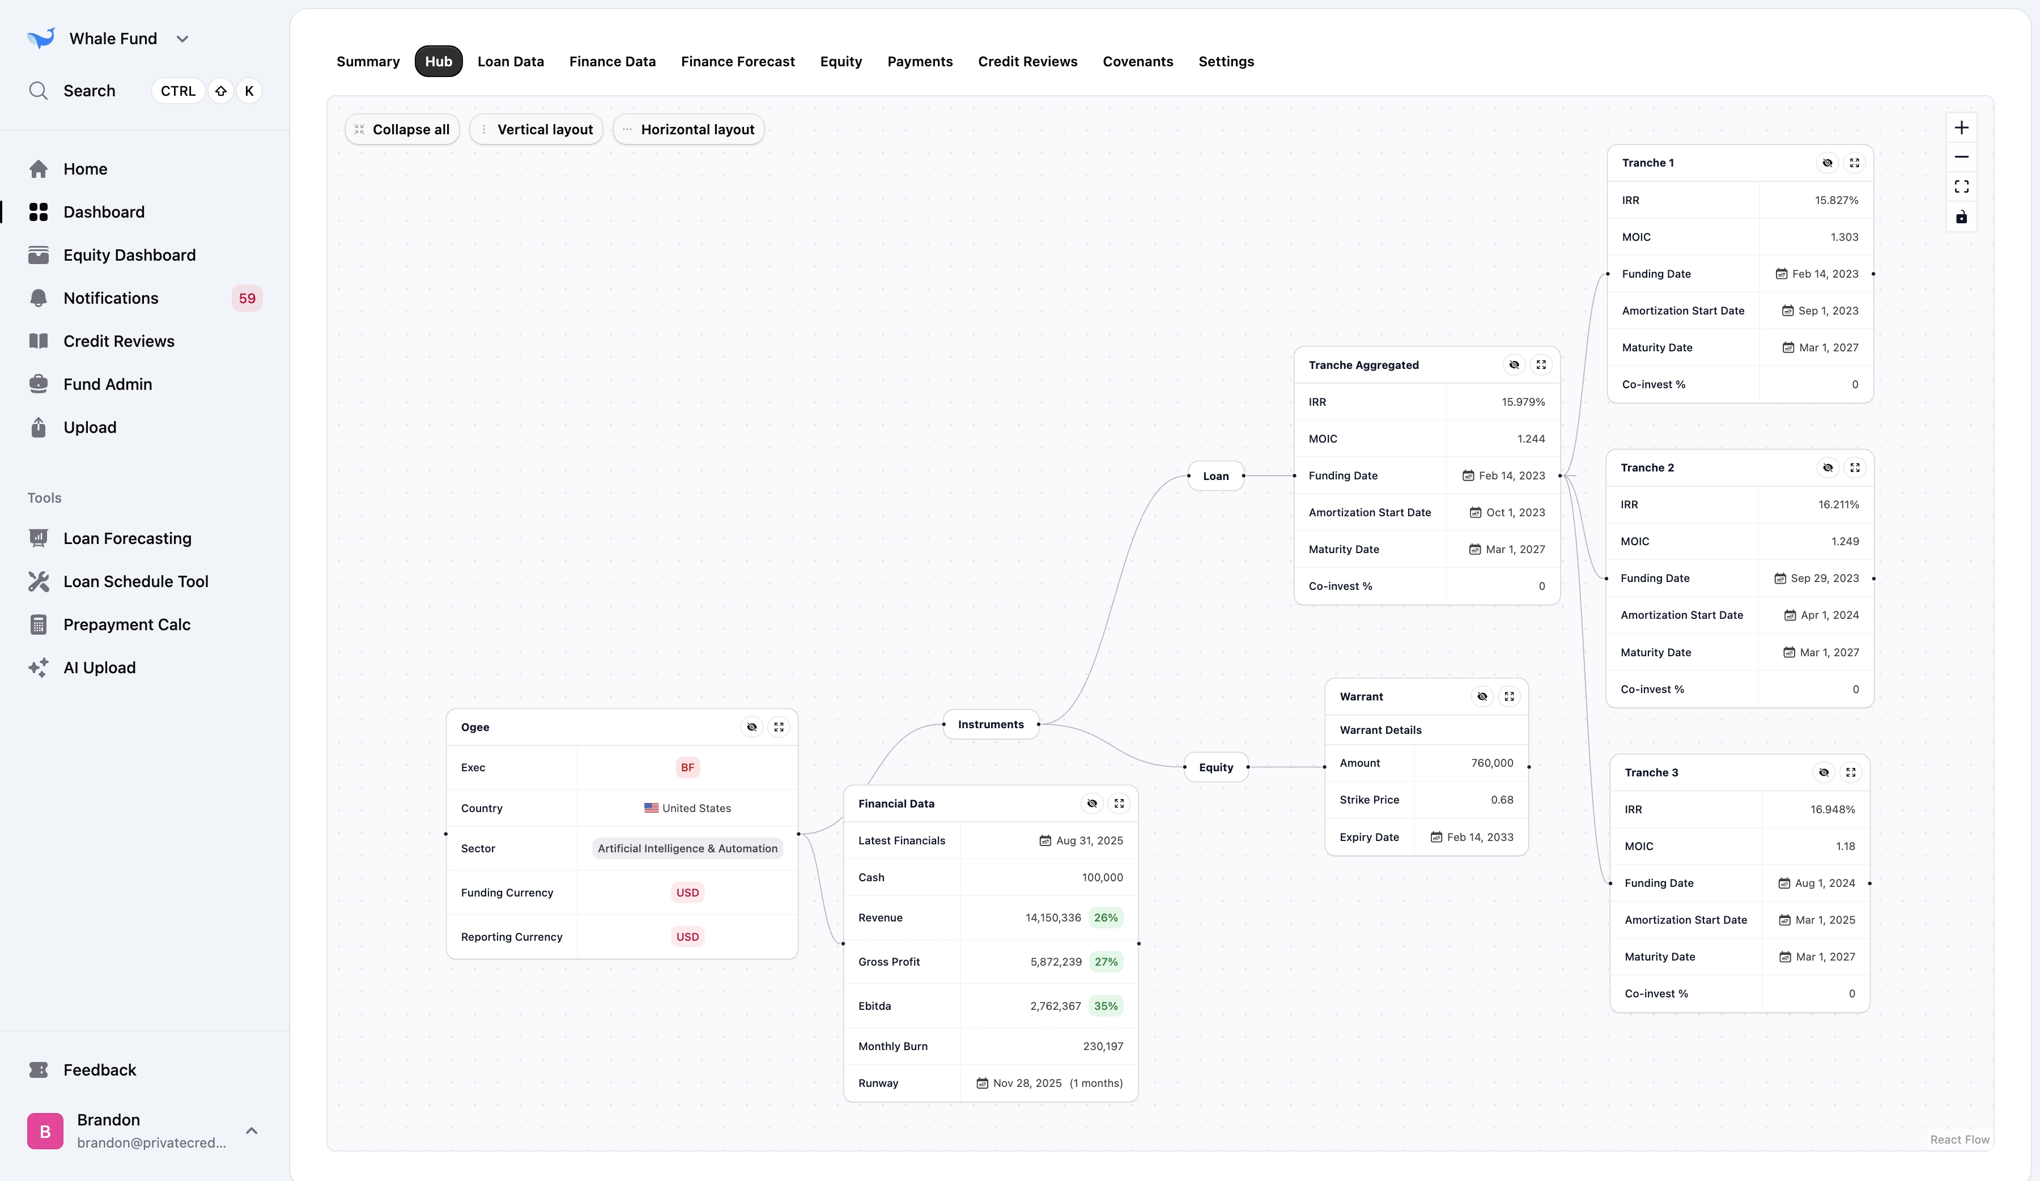Click the Search field
This screenshot has width=2040, height=1181.
pos(89,91)
